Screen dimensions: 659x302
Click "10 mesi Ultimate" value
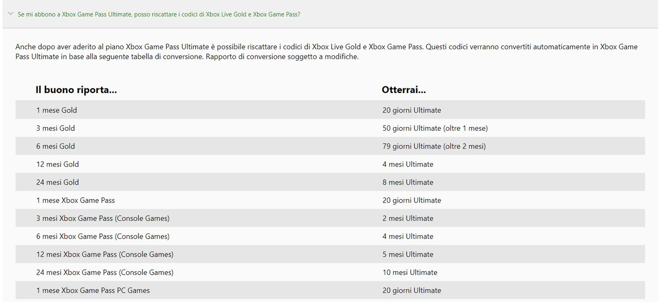click(x=410, y=272)
